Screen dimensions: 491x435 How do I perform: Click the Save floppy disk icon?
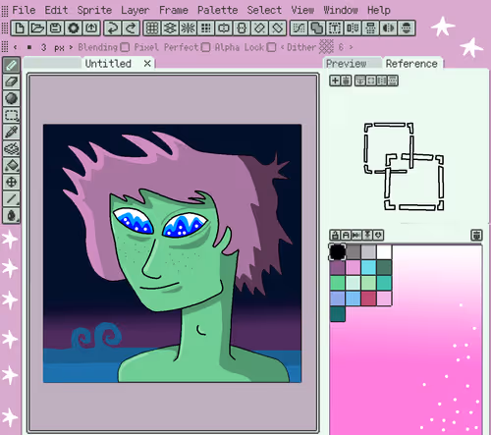(55, 27)
